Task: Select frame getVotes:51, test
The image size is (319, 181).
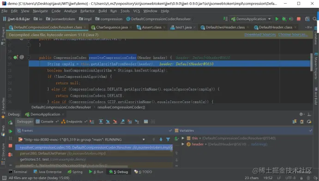Action: [x=94, y=159]
